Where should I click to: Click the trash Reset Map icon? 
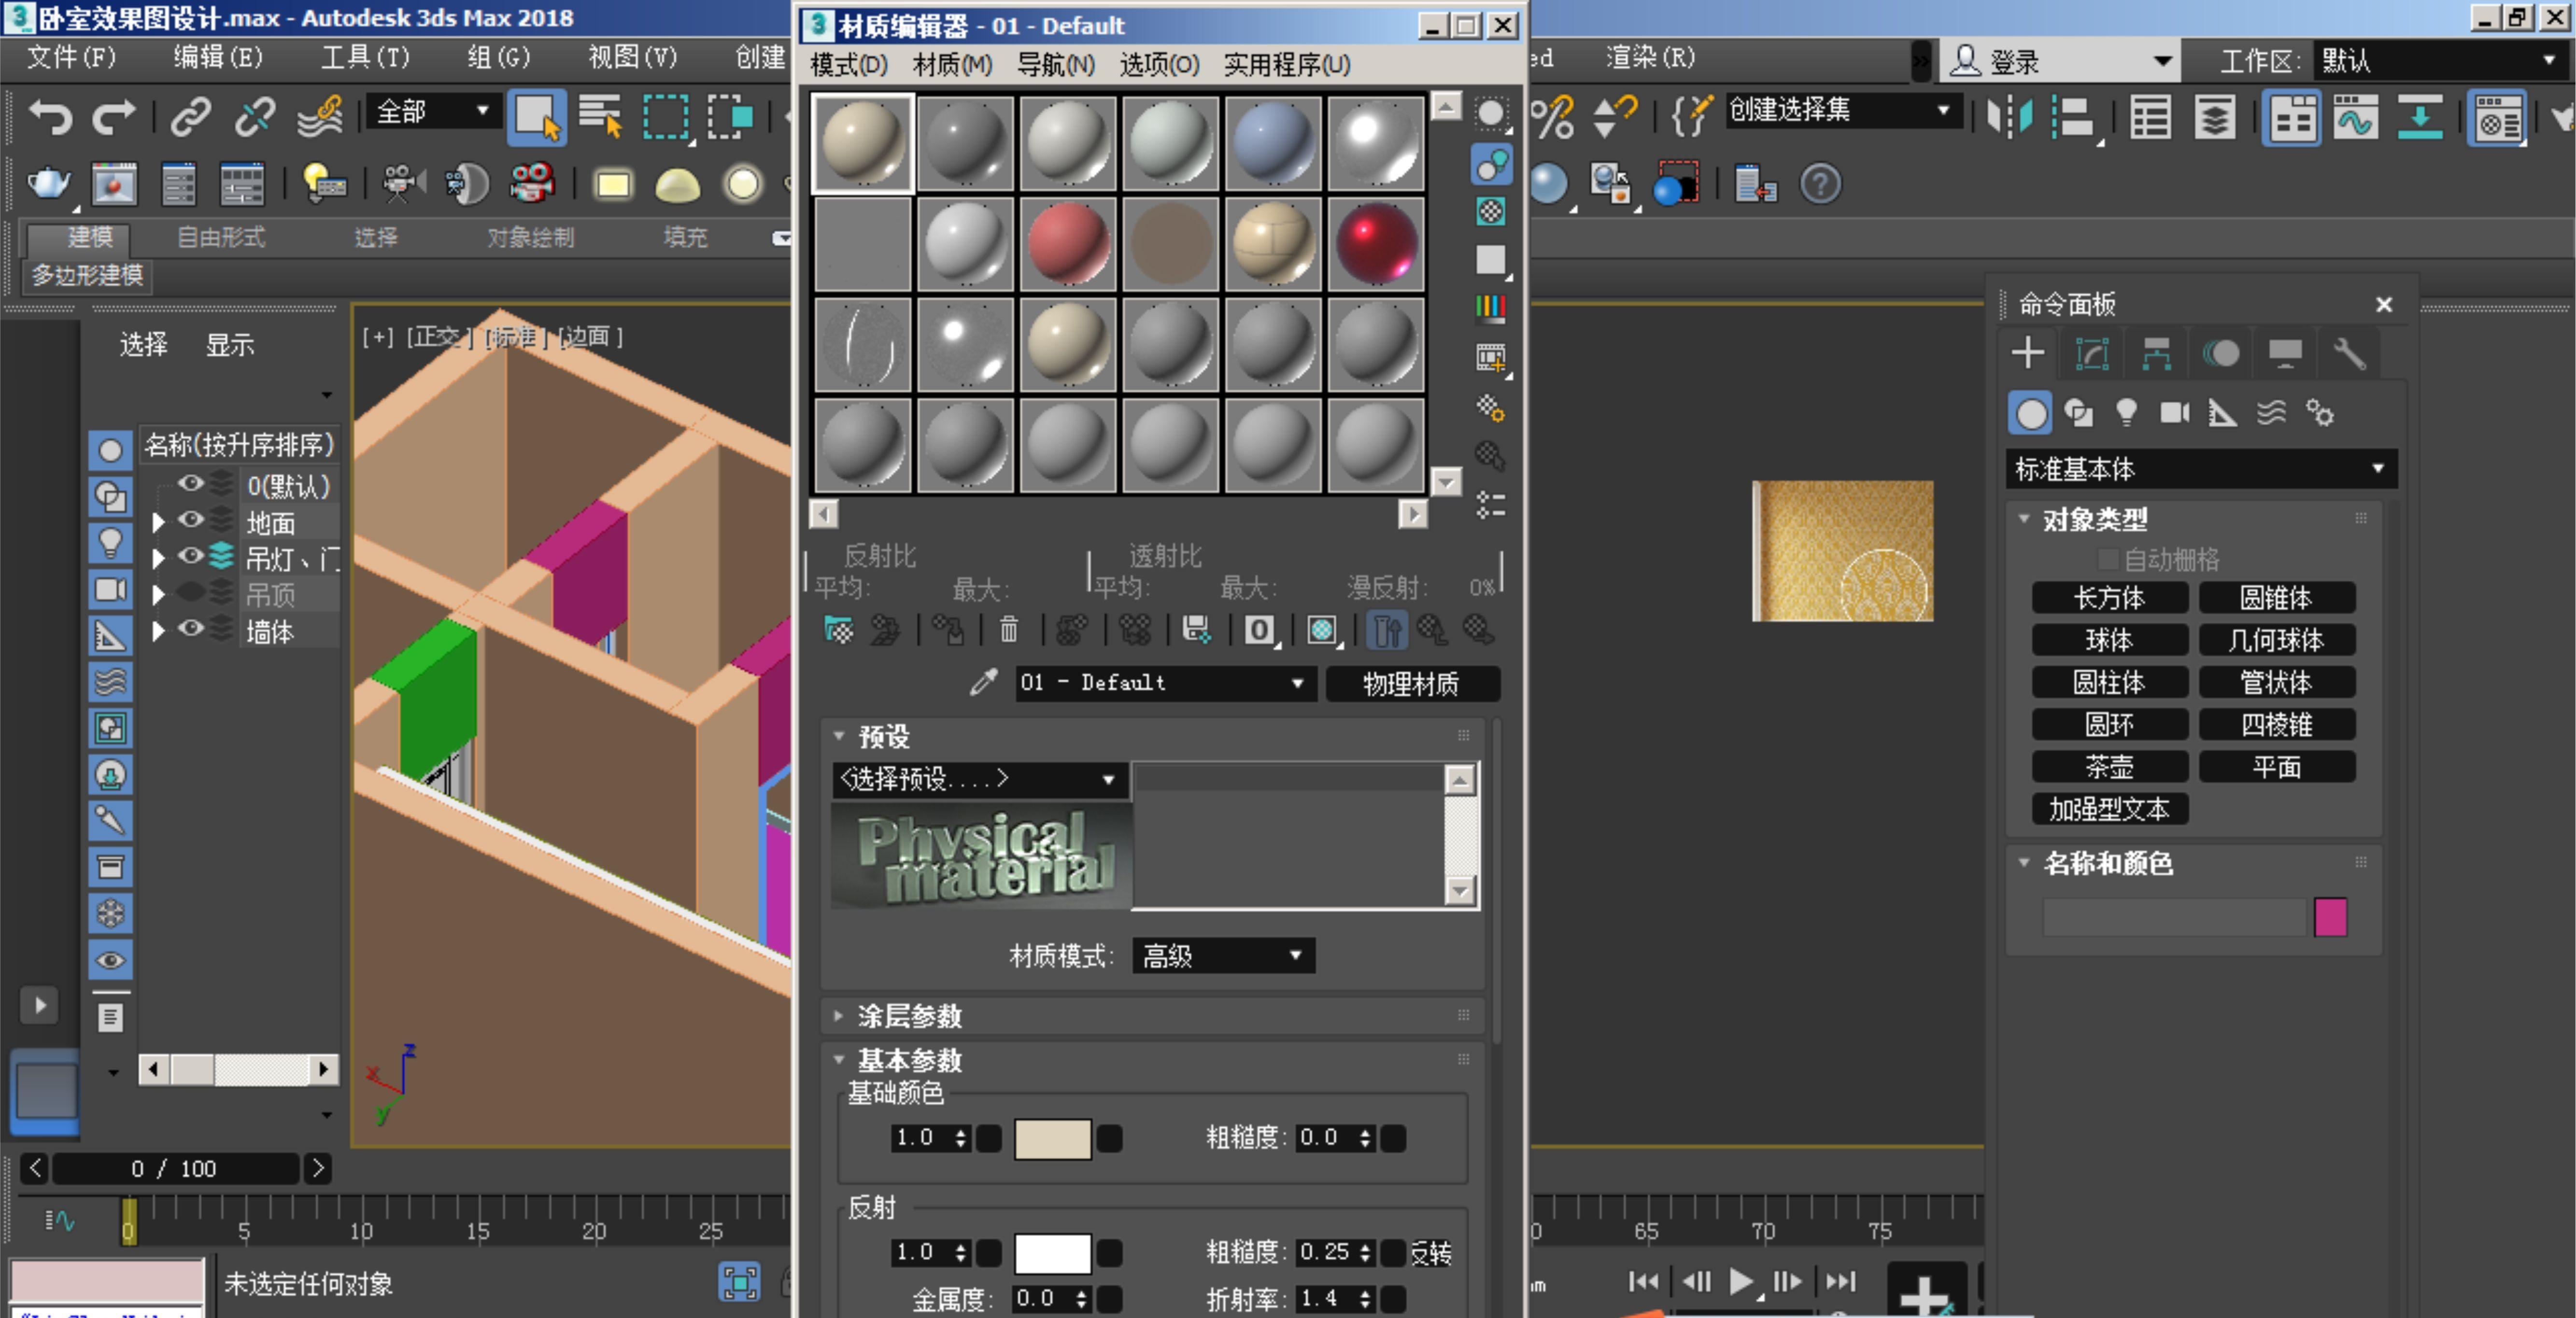tap(1009, 630)
